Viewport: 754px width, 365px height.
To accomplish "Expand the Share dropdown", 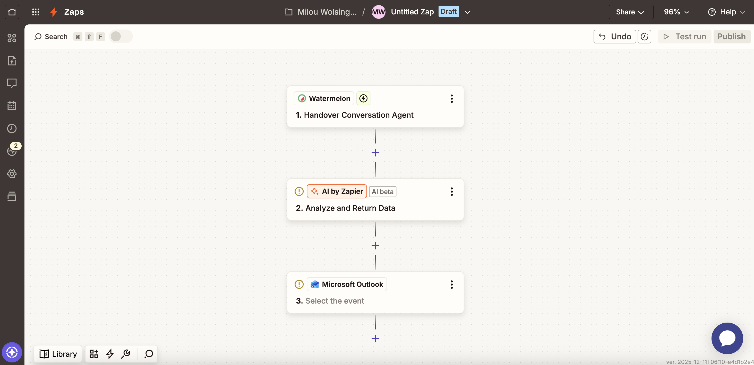I will click(x=631, y=12).
